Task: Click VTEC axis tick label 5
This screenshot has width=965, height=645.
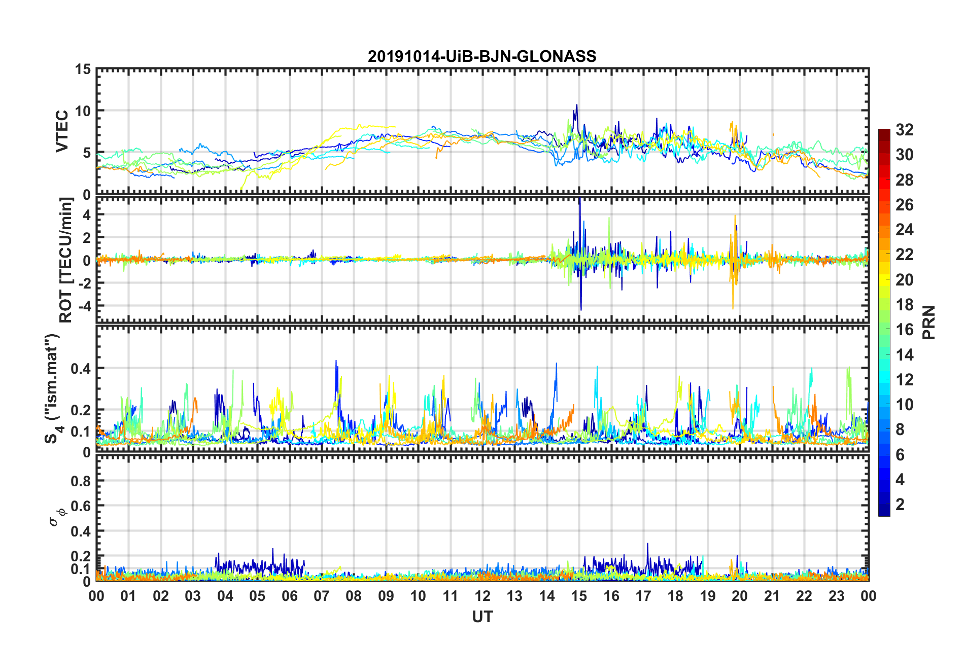Action: (87, 153)
